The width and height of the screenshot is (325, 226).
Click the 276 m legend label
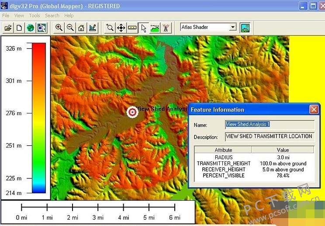[x=14, y=113]
